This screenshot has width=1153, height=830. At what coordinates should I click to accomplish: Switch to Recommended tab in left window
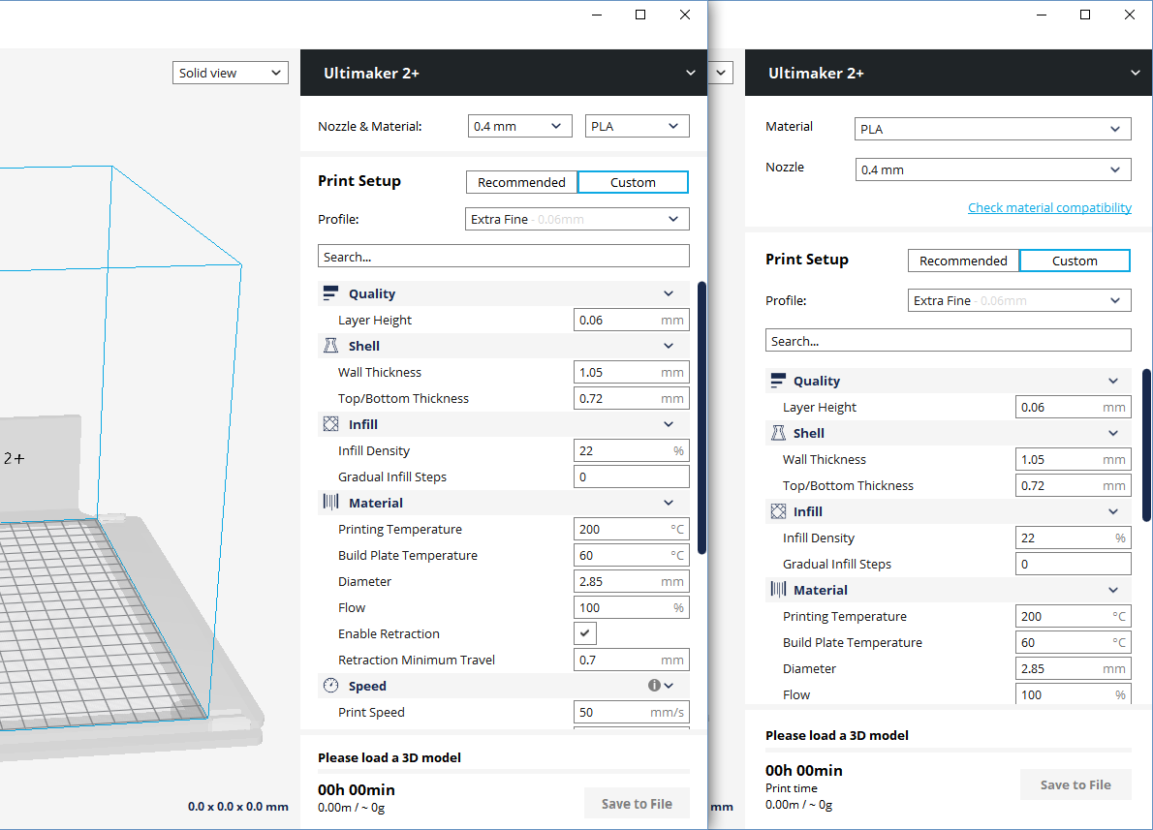tap(521, 182)
